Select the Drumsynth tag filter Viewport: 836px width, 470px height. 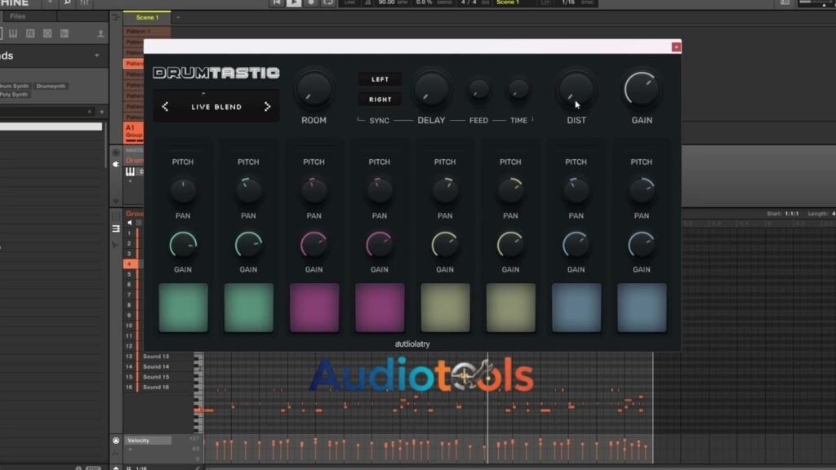point(51,86)
